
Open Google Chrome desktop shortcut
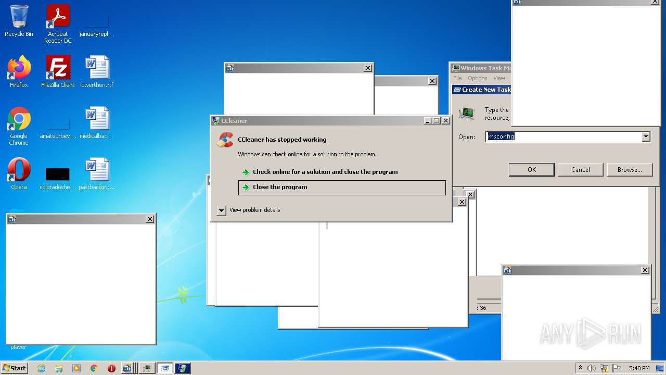[x=19, y=127]
